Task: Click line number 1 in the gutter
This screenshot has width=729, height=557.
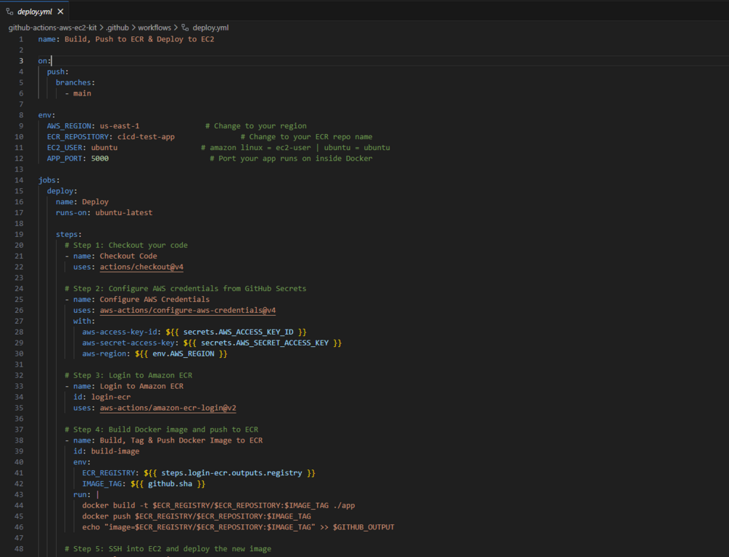Action: [21, 39]
